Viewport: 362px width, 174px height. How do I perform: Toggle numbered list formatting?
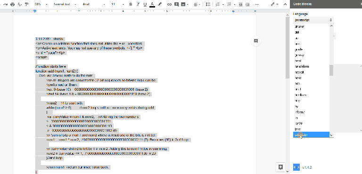pos(217,4)
